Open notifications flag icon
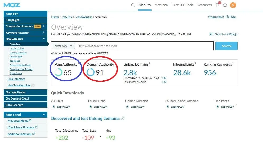The width and height of the screenshot is (263, 142). pos(218,5)
